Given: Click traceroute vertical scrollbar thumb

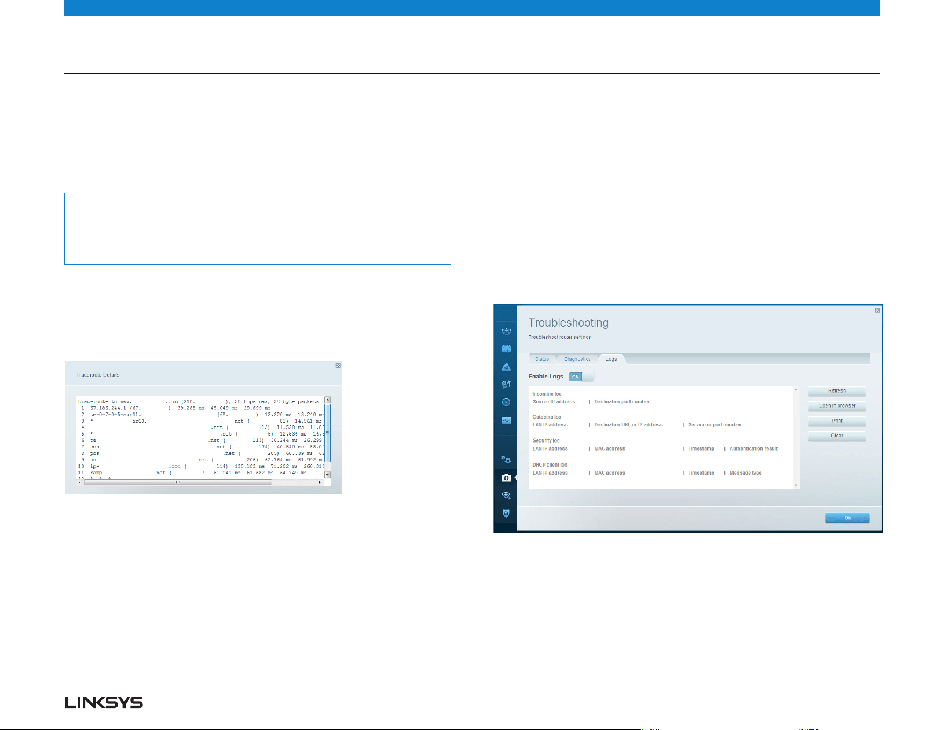Looking at the screenshot, I should [x=327, y=433].
